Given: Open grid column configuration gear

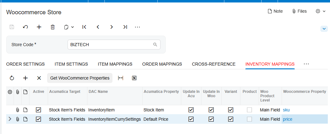Looking at the screenshot, I should [x=10, y=92].
